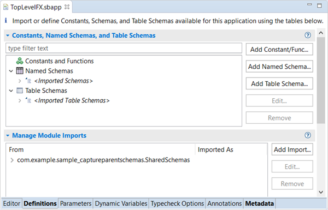Viewport: 328px width, 210px height.
Task: Click the Named Schemas table icon
Action: click(x=20, y=71)
